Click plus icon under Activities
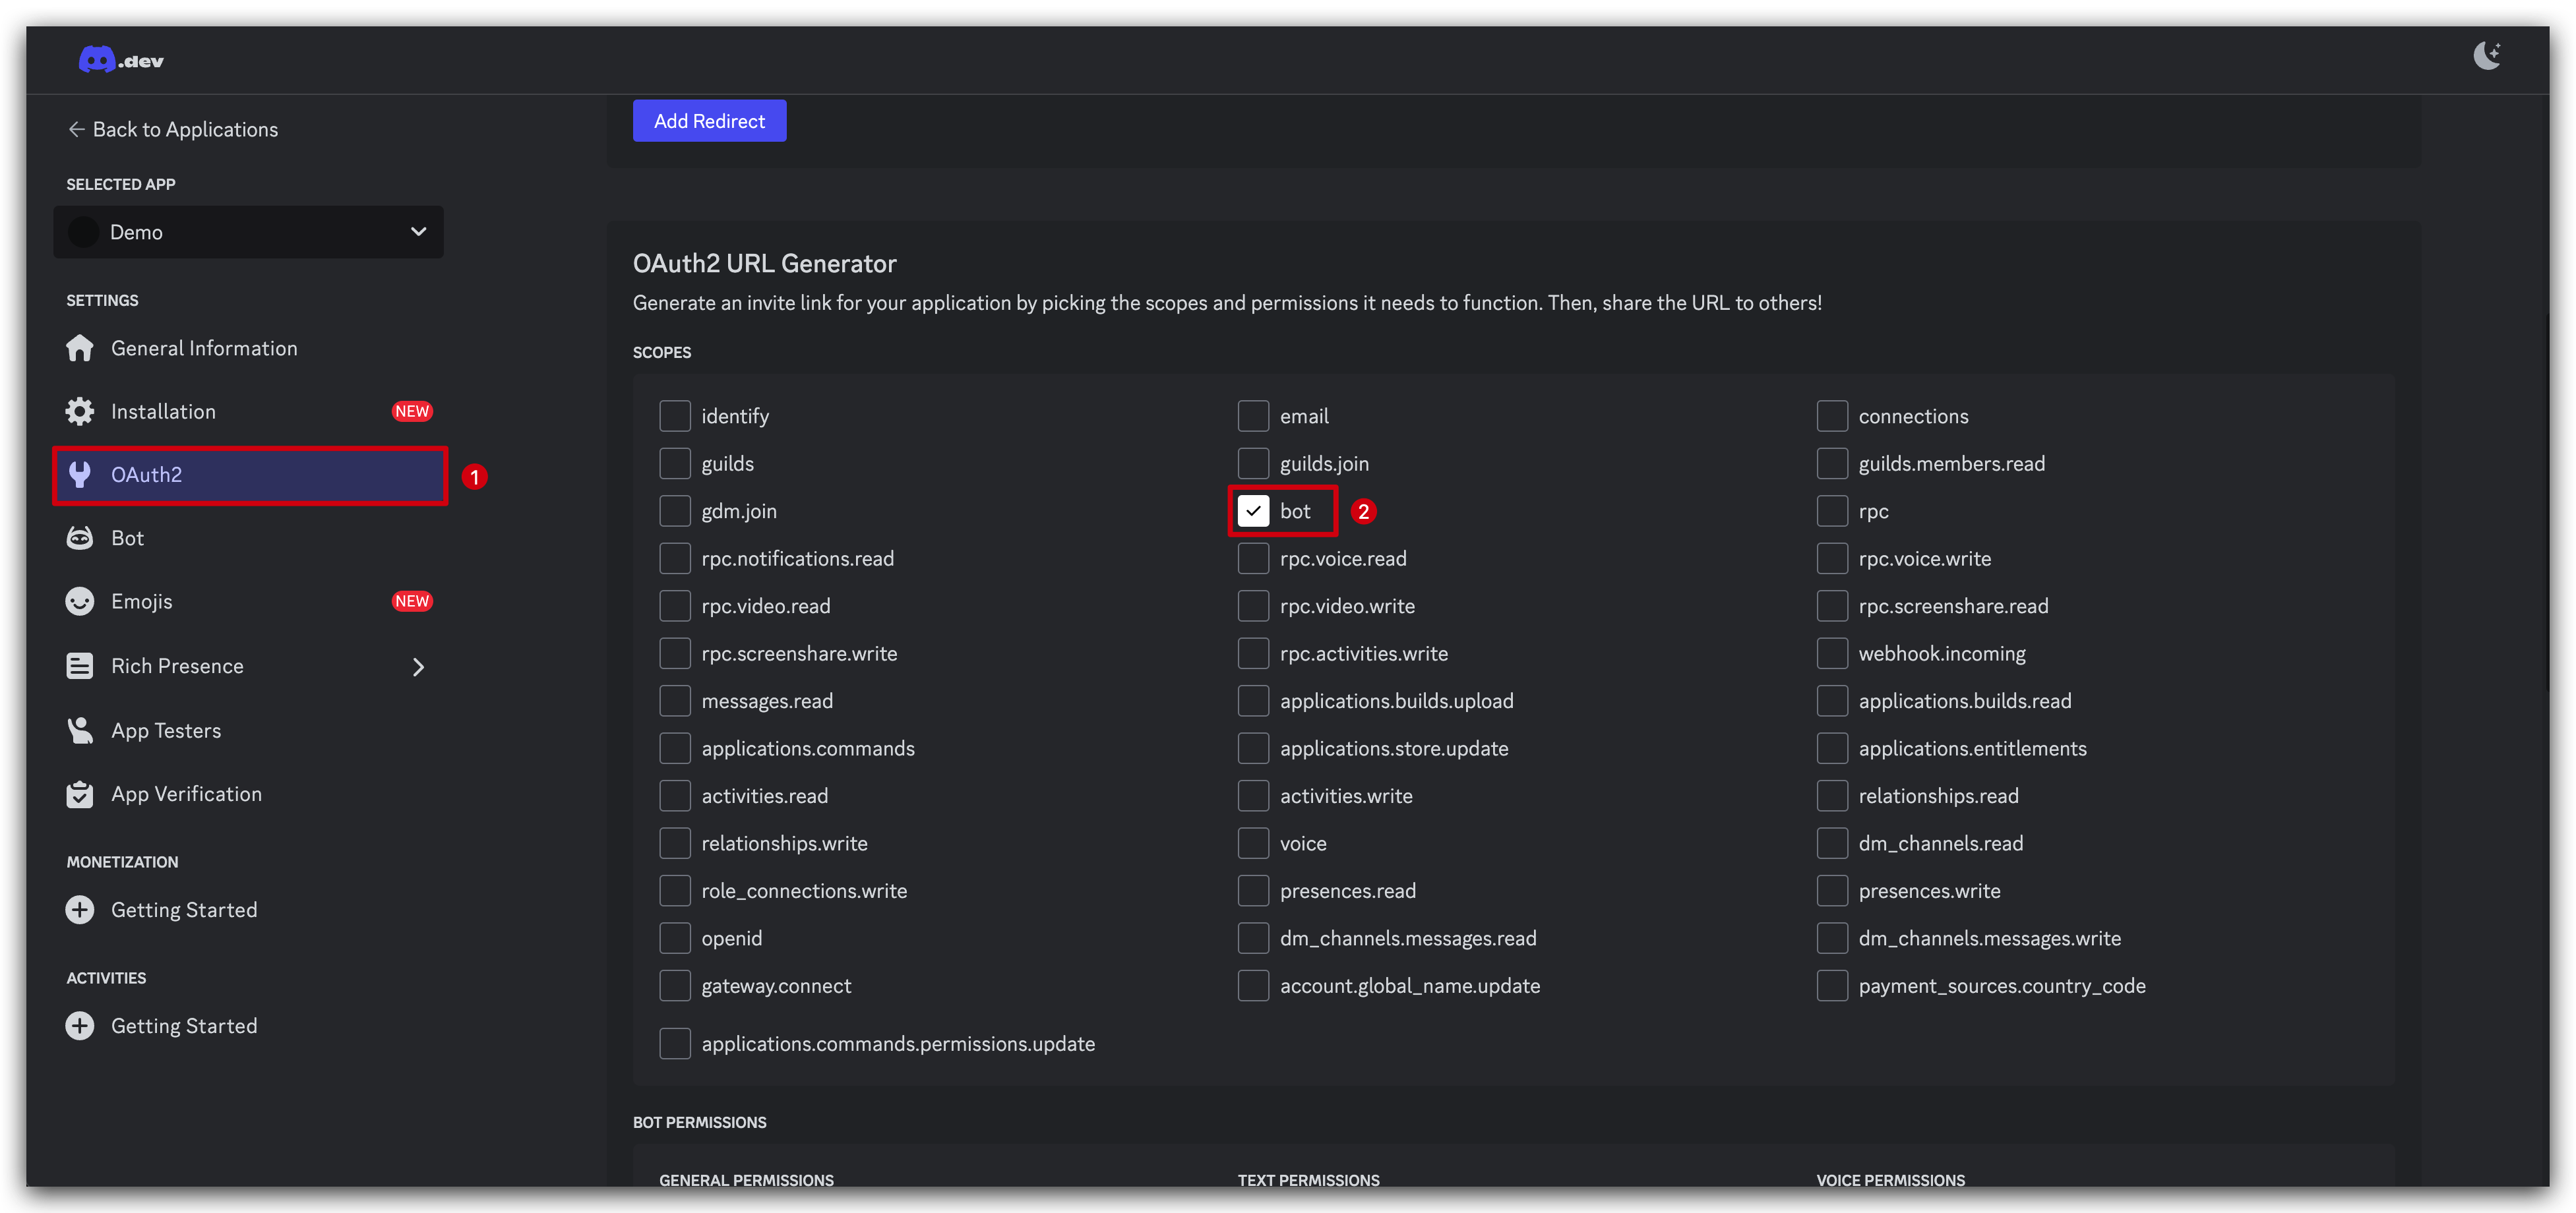Viewport: 2576px width, 1213px height. (x=80, y=1026)
